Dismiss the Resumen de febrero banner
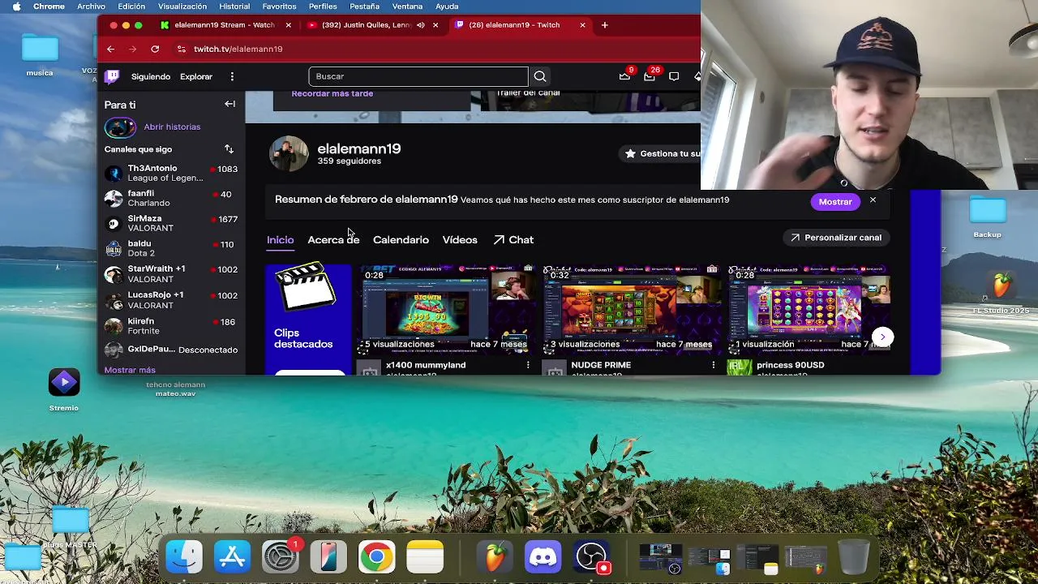The width and height of the screenshot is (1038, 584). pos(873,200)
